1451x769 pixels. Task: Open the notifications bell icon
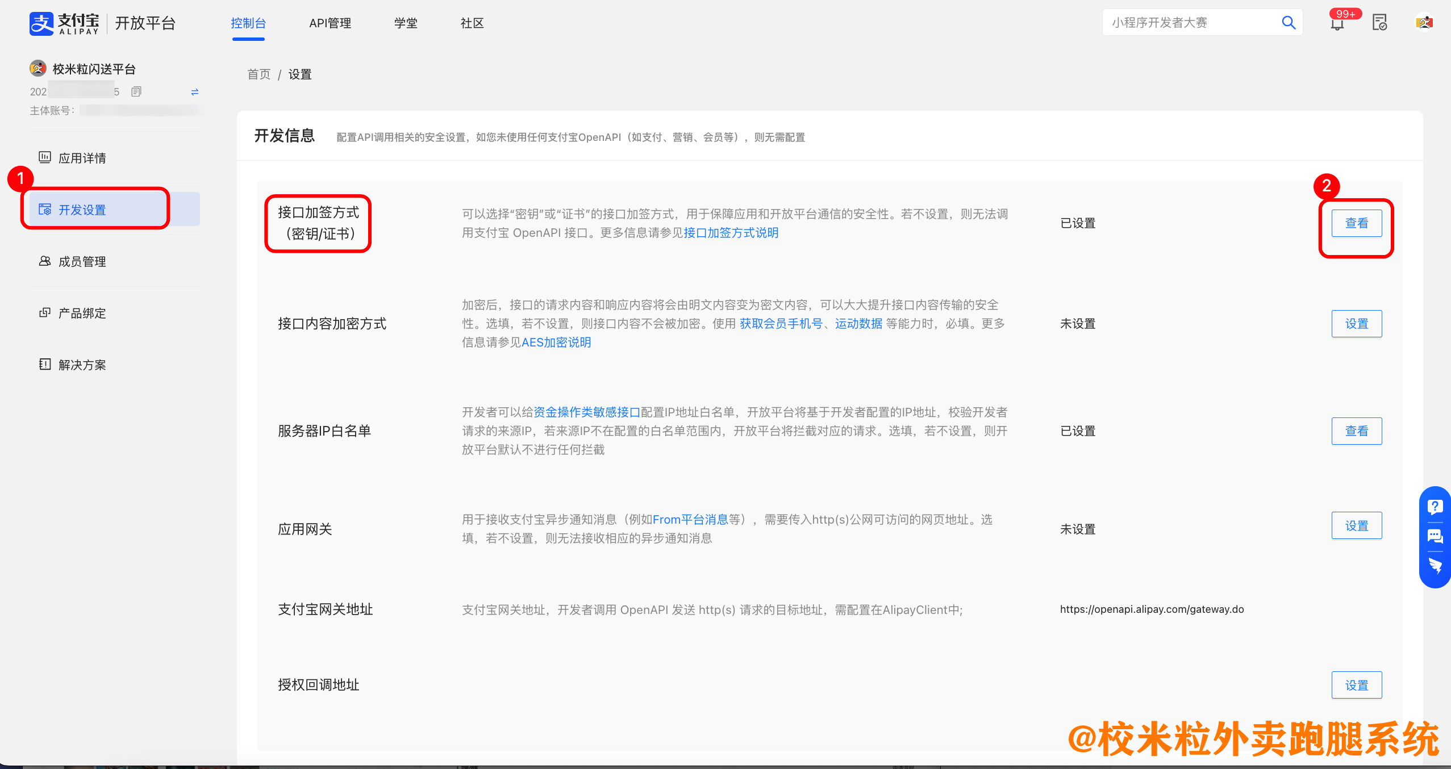point(1337,24)
